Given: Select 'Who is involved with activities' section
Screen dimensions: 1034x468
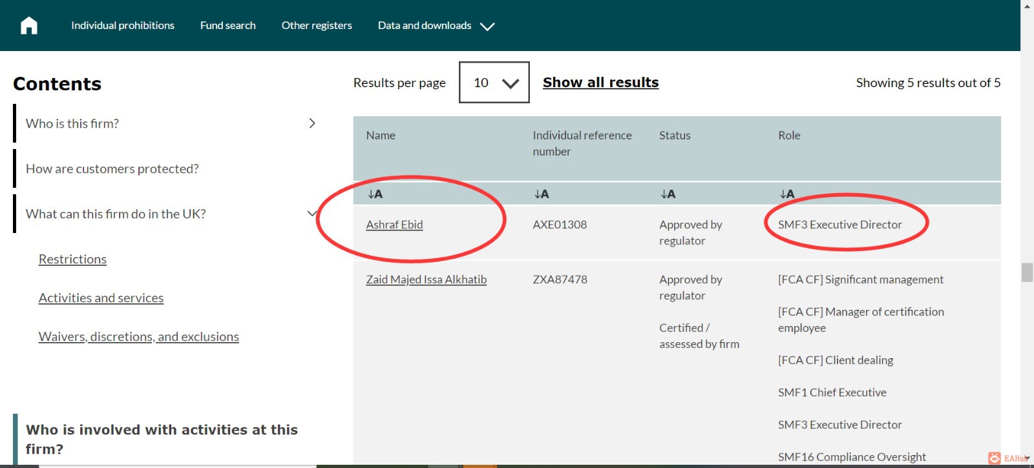Looking at the screenshot, I should point(162,439).
